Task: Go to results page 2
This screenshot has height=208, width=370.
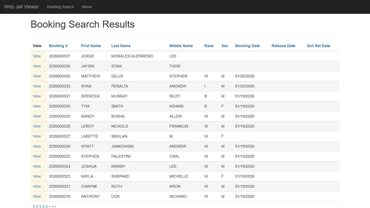Action: coord(37,206)
